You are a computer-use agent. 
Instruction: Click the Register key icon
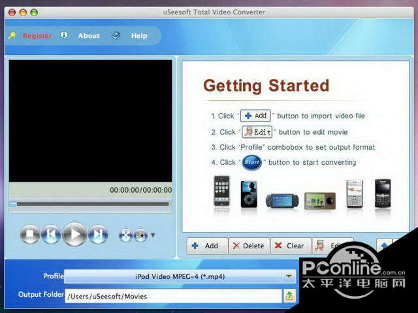coord(12,35)
